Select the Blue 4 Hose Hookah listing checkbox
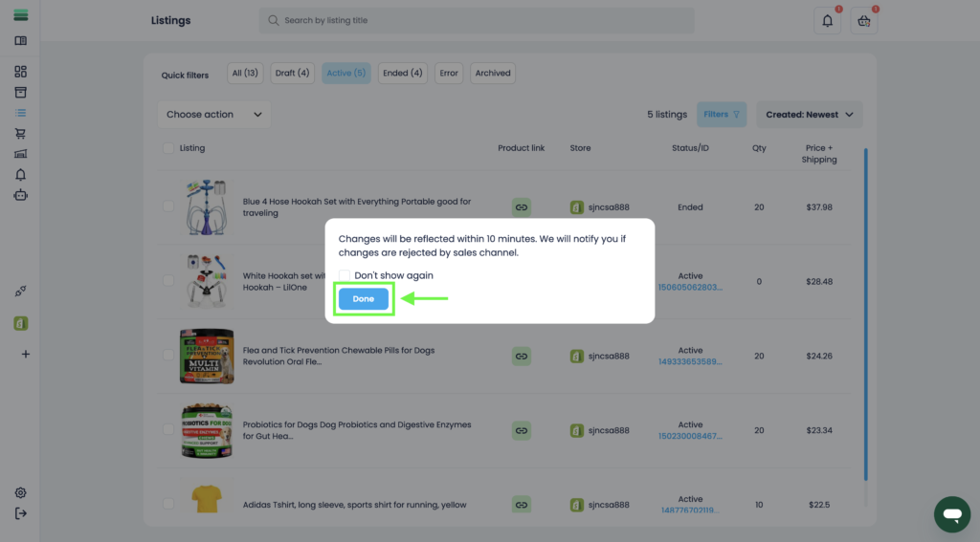Screen dimensions: 980x542 168,206
